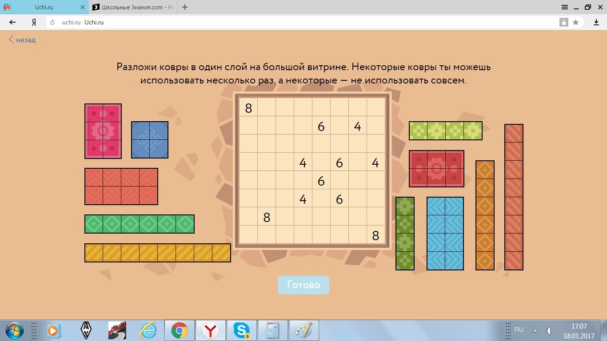Click the browser back arrow
Image resolution: width=607 pixels, height=341 pixels.
pyautogui.click(x=12, y=22)
